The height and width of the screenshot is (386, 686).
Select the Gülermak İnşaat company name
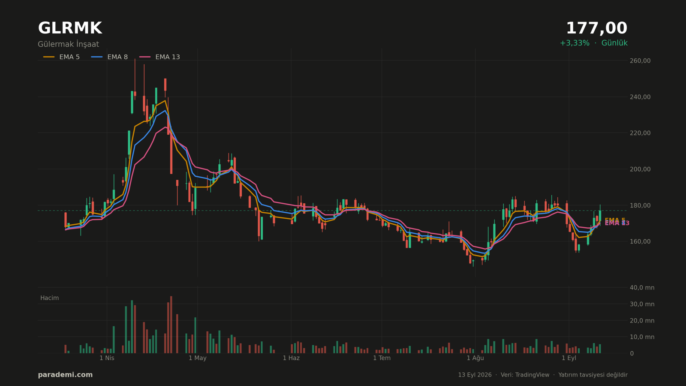pyautogui.click(x=68, y=44)
